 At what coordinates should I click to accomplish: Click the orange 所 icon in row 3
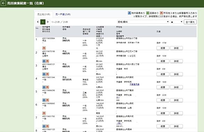pyautogui.click(x=47, y=74)
